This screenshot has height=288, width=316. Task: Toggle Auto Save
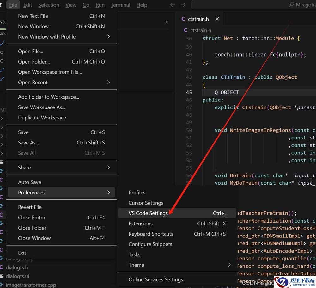pyautogui.click(x=62, y=182)
